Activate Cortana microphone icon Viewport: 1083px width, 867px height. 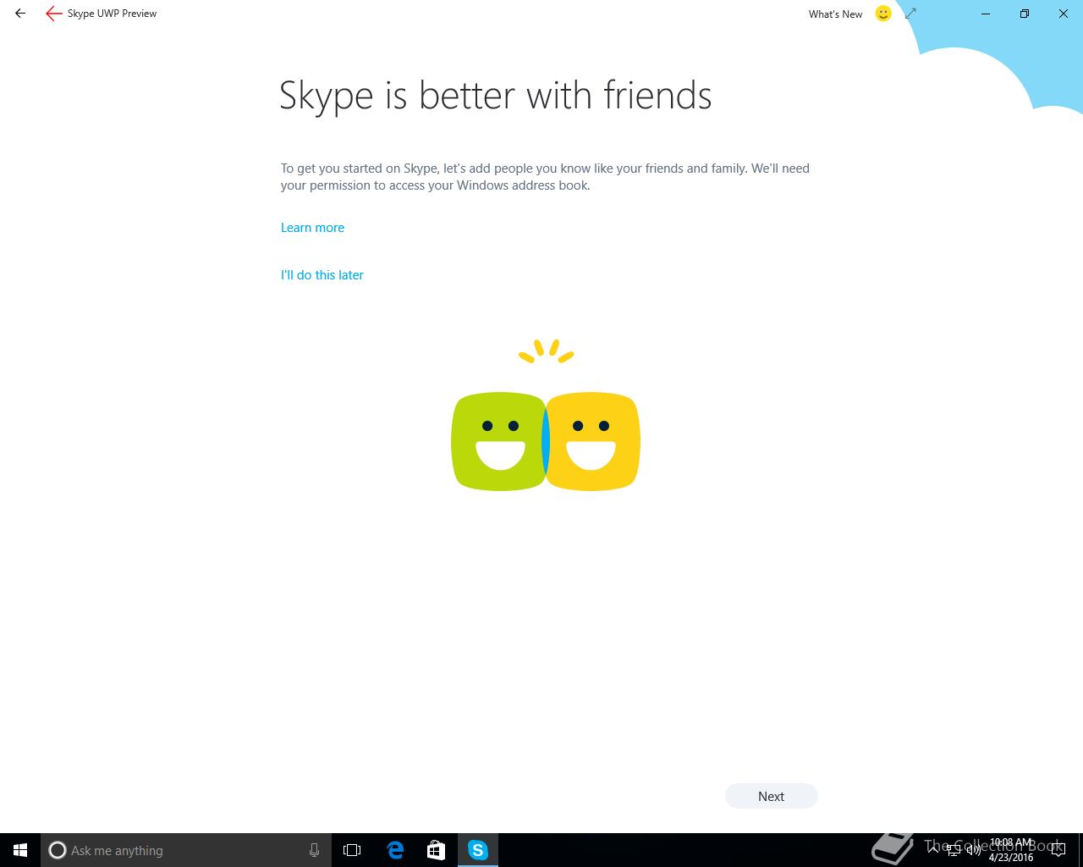pos(314,850)
